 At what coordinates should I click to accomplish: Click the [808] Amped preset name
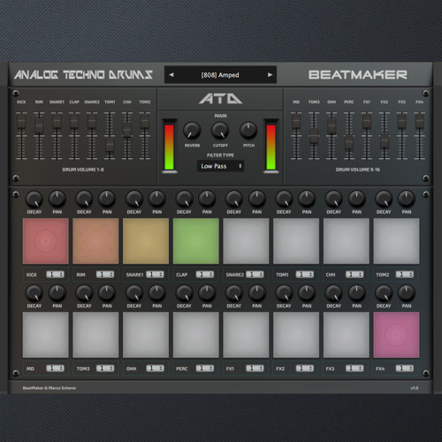pyautogui.click(x=220, y=75)
